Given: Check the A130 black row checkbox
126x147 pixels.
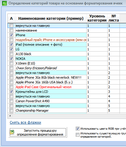Looking at the screenshot, I should [x=11, y=54].
